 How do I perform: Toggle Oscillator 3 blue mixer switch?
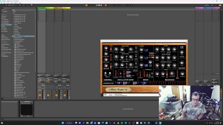[146, 65]
